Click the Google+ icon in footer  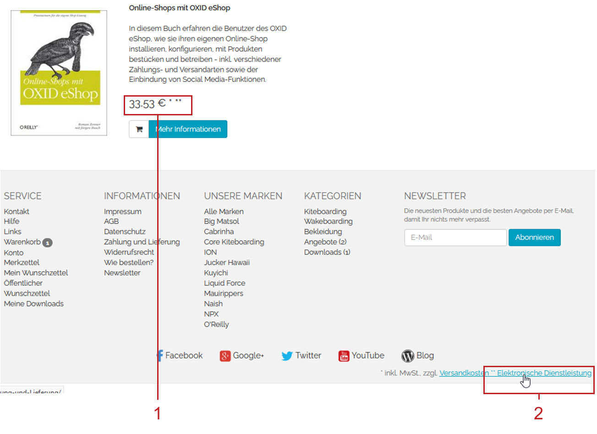(x=225, y=356)
